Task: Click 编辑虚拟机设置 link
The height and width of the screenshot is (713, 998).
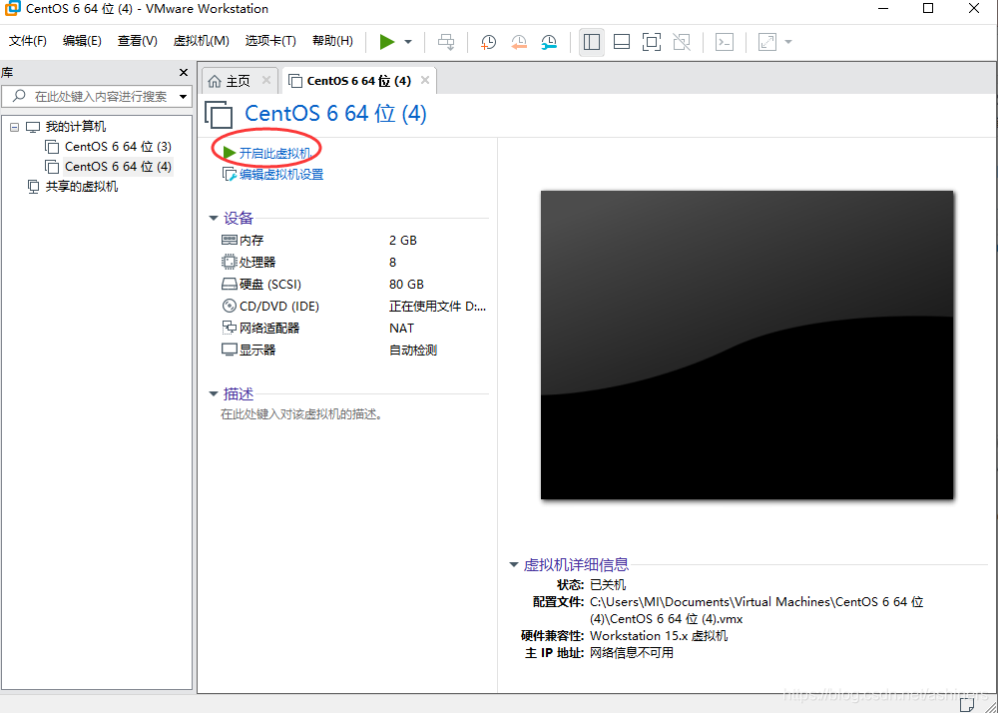Action: pyautogui.click(x=280, y=175)
